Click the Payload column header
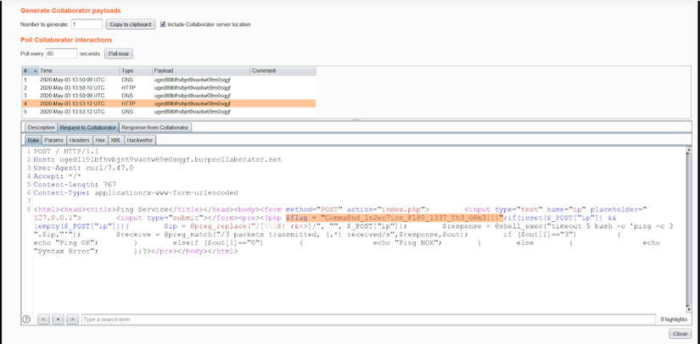700x344 pixels. [201, 70]
